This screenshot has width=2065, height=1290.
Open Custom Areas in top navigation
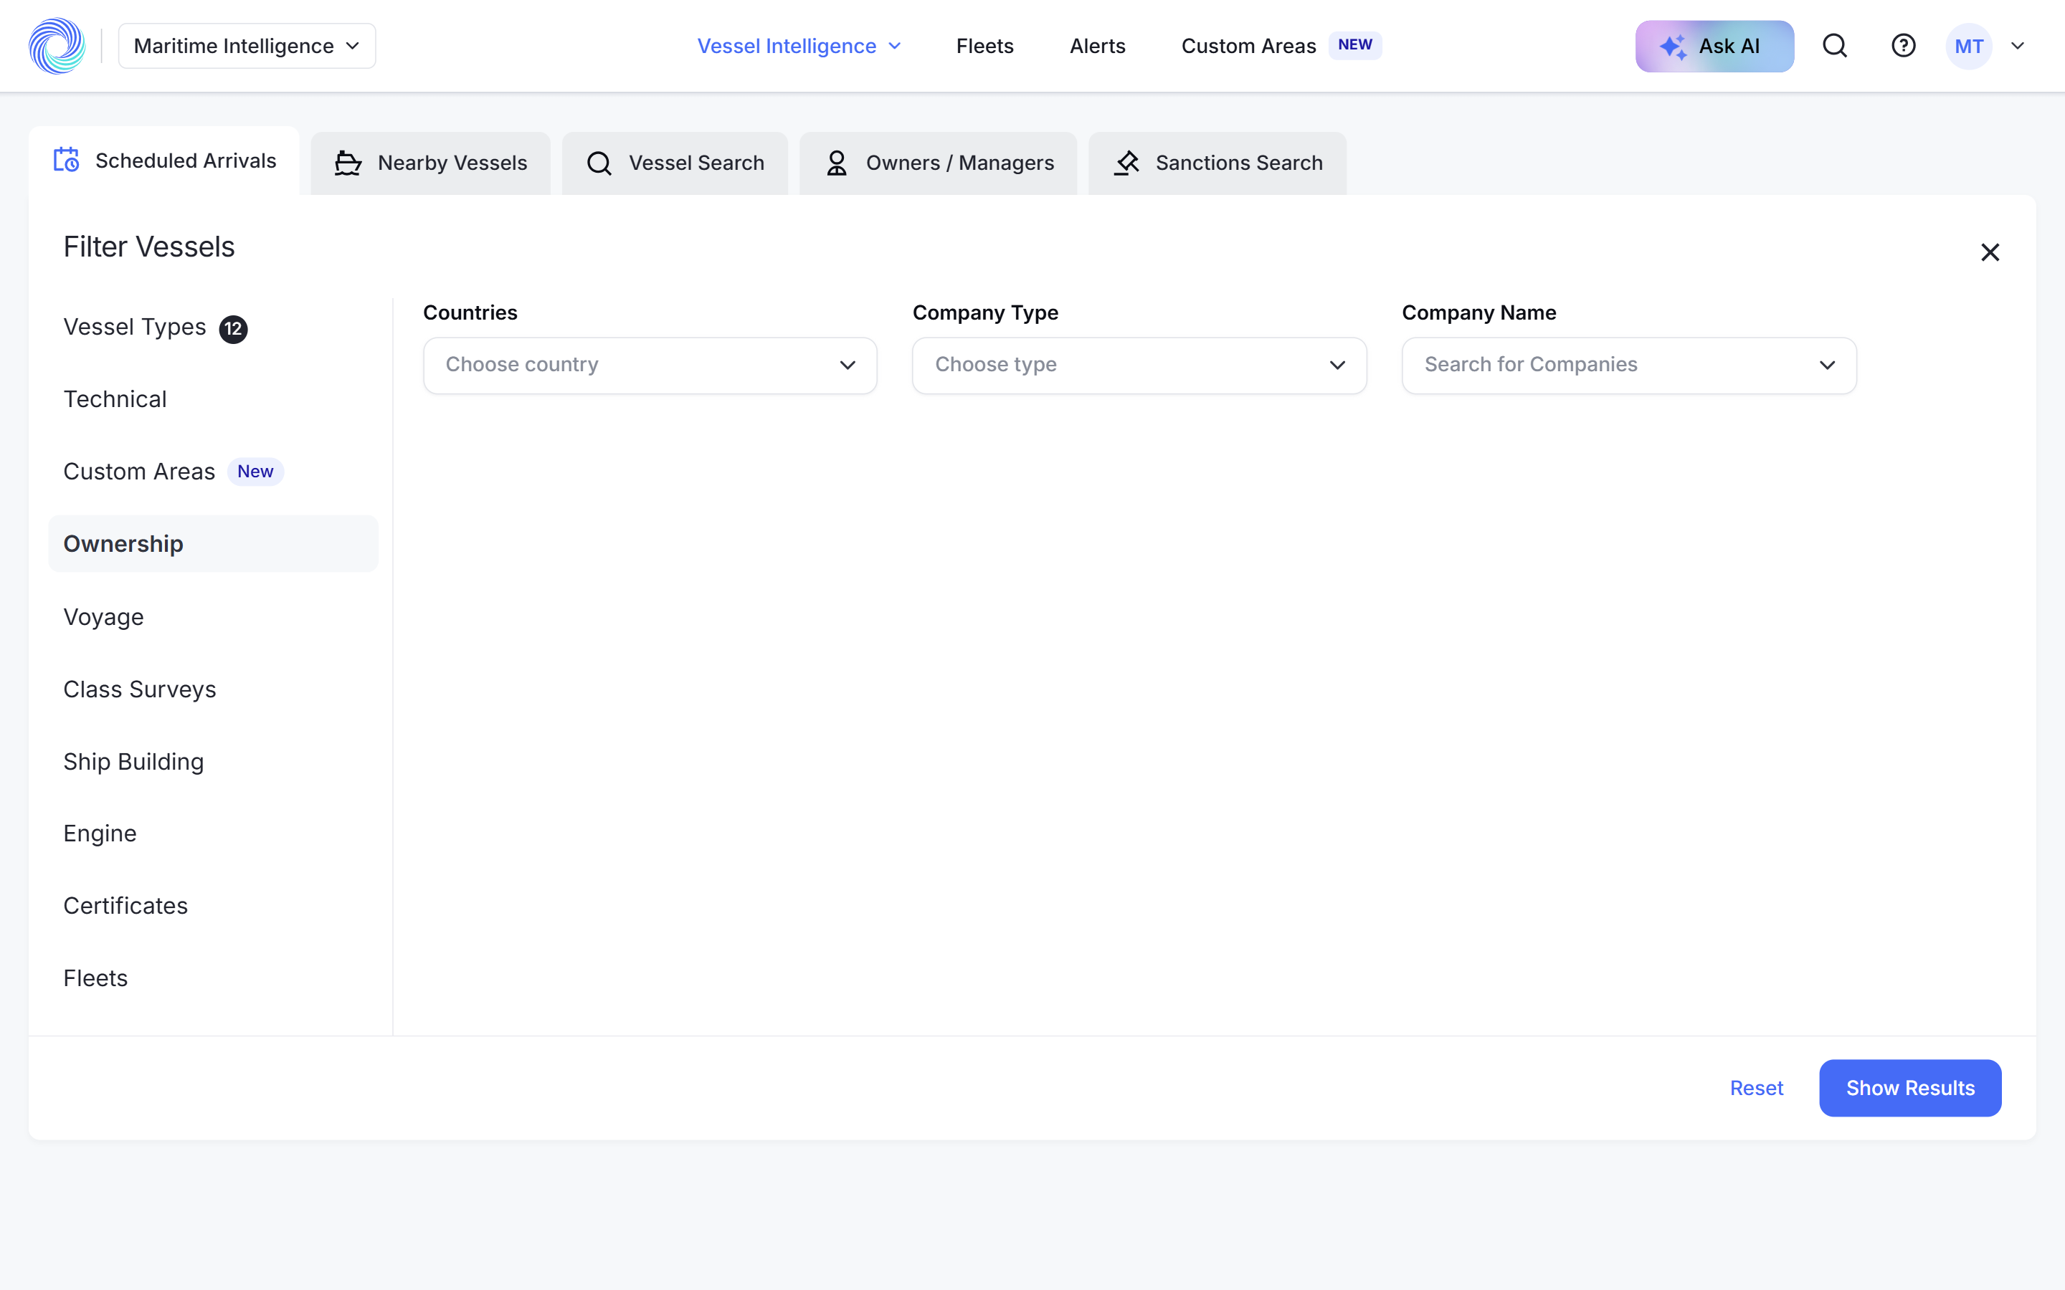[x=1248, y=46]
